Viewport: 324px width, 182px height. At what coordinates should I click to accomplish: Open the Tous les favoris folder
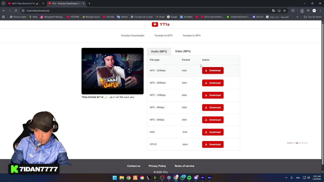coord(313,17)
